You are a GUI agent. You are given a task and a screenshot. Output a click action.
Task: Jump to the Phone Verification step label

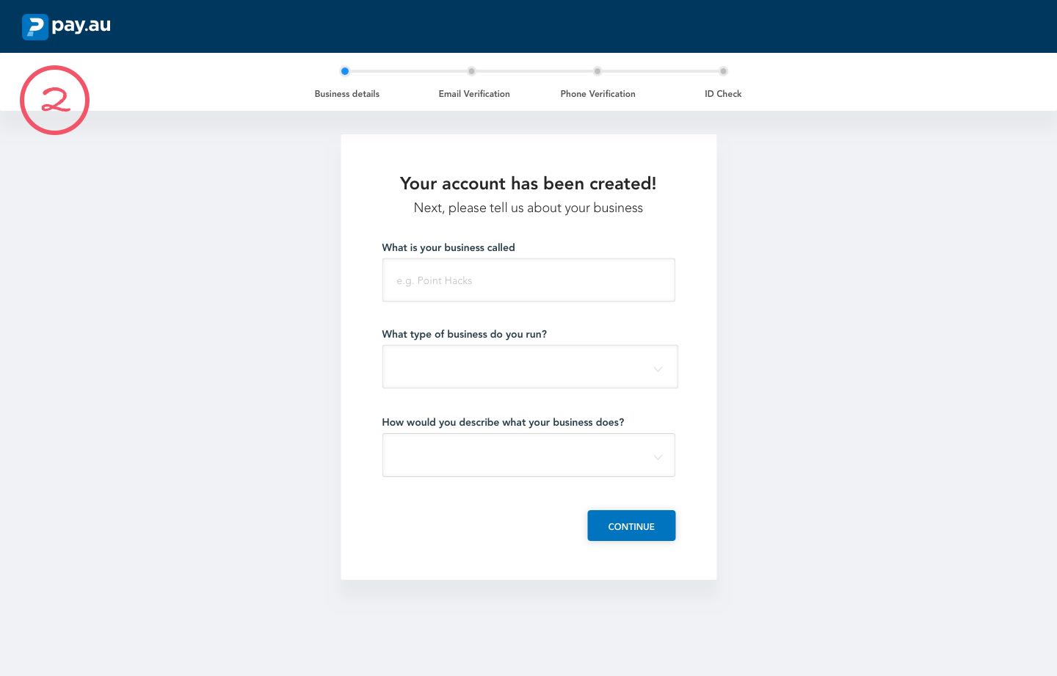597,94
